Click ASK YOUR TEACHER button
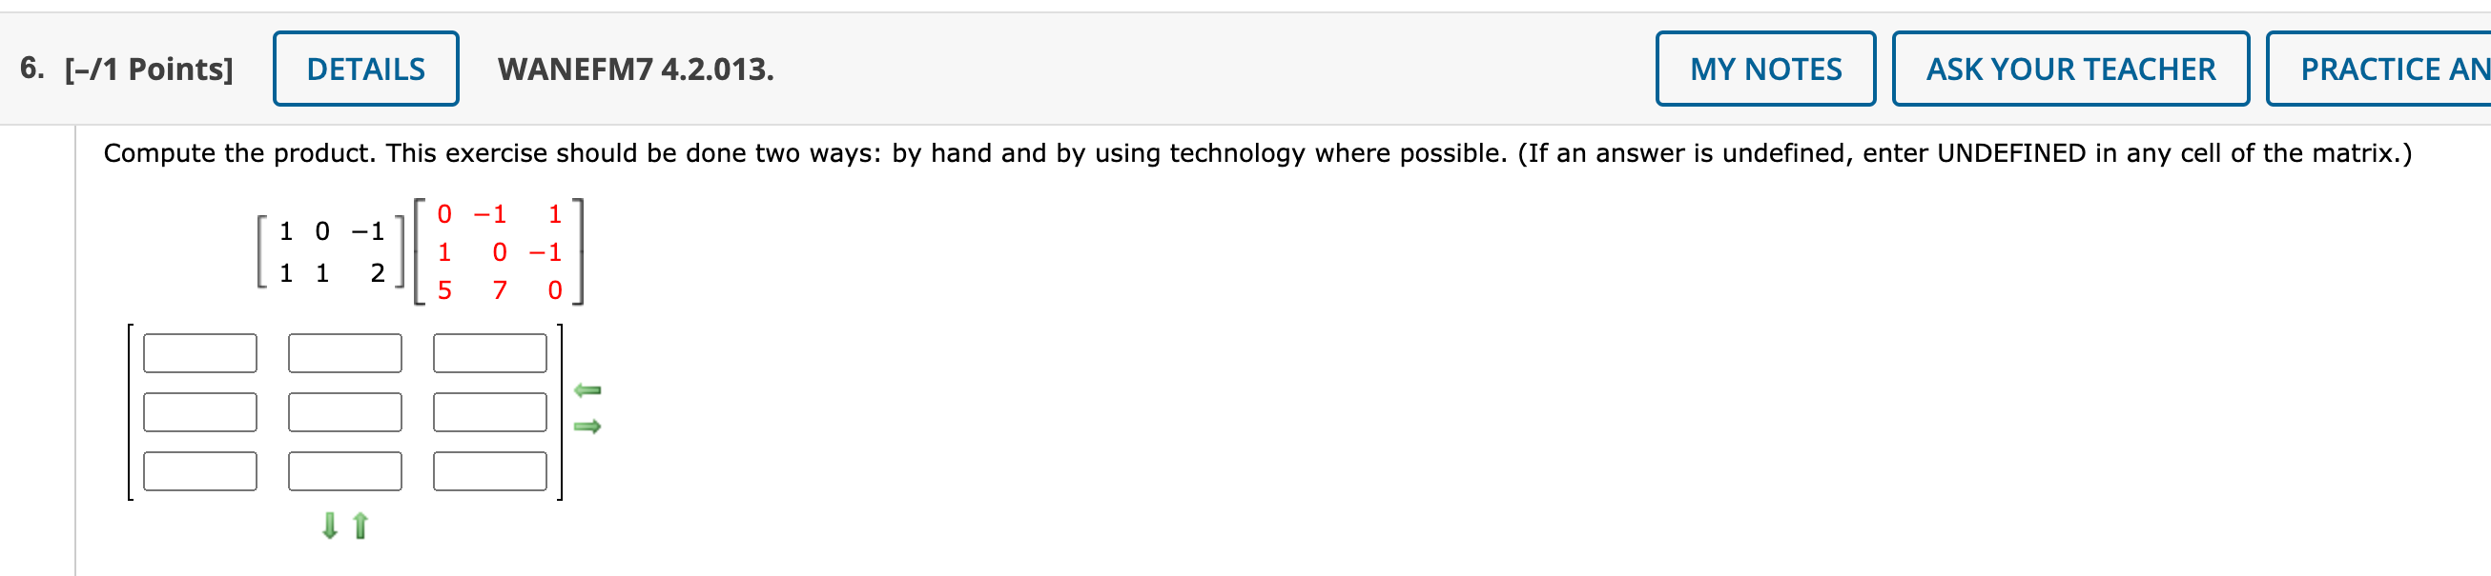Image resolution: width=2491 pixels, height=576 pixels. point(2070,69)
